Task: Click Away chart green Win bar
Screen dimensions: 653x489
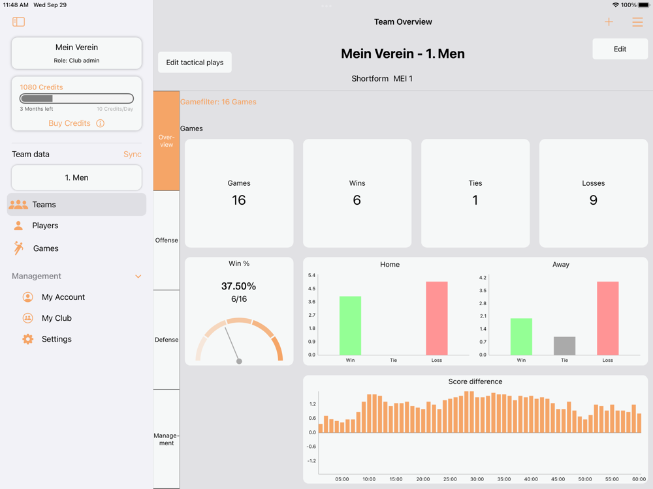Action: 521,337
